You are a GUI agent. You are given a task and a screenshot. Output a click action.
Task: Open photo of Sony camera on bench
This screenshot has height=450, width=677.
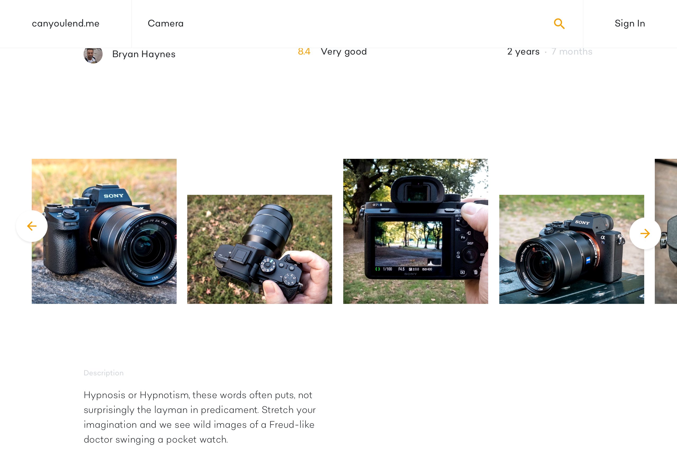click(571, 249)
